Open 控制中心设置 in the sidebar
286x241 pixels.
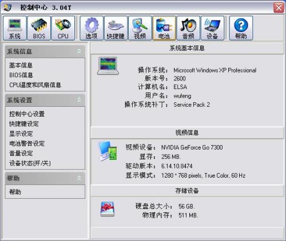click(x=27, y=114)
